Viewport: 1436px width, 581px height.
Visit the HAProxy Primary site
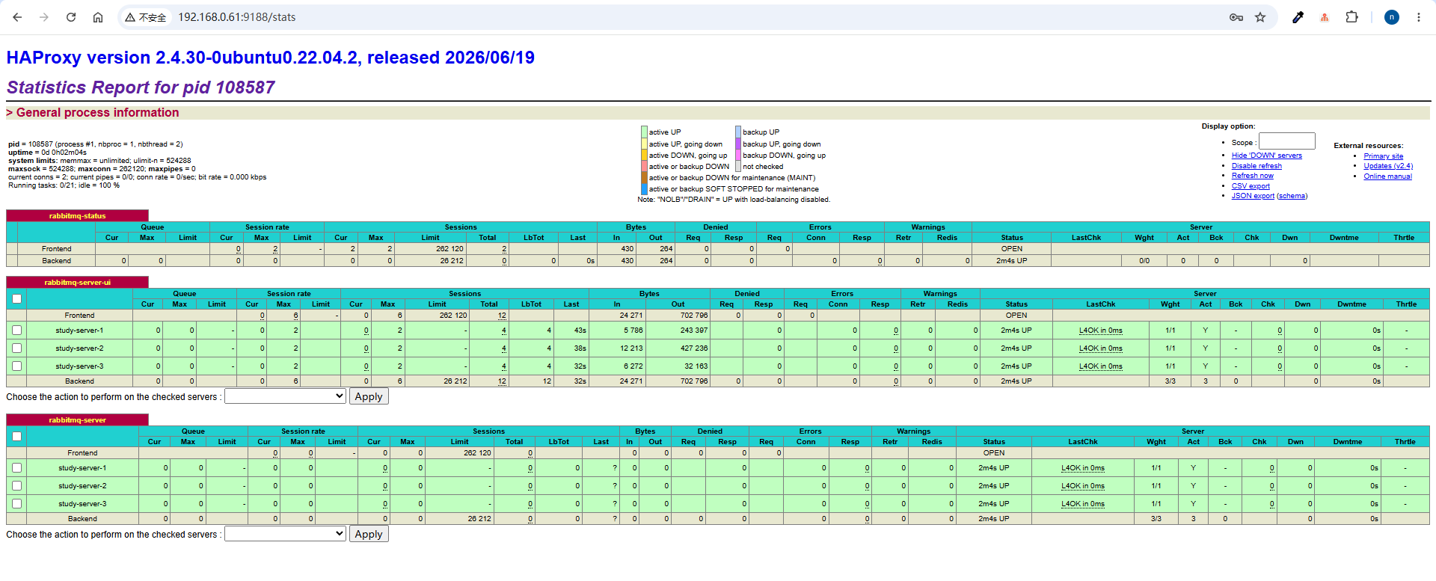[1383, 156]
